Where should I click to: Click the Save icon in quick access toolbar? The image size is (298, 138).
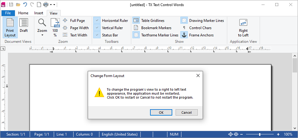coord(11,5)
